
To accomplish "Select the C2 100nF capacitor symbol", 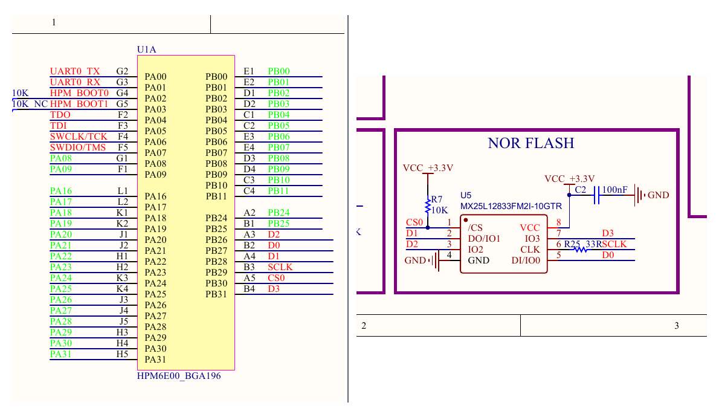I will [x=596, y=195].
